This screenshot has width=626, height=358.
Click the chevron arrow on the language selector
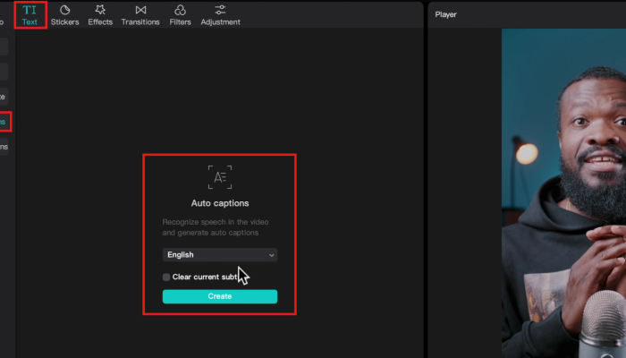tap(271, 255)
